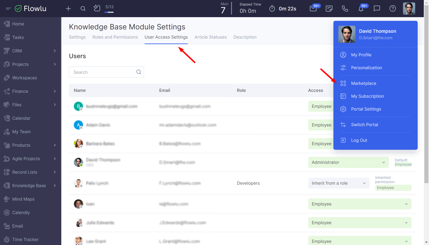The height and width of the screenshot is (245, 429).
Task: Open the Employee access dropdown for Ivan
Action: (360, 204)
